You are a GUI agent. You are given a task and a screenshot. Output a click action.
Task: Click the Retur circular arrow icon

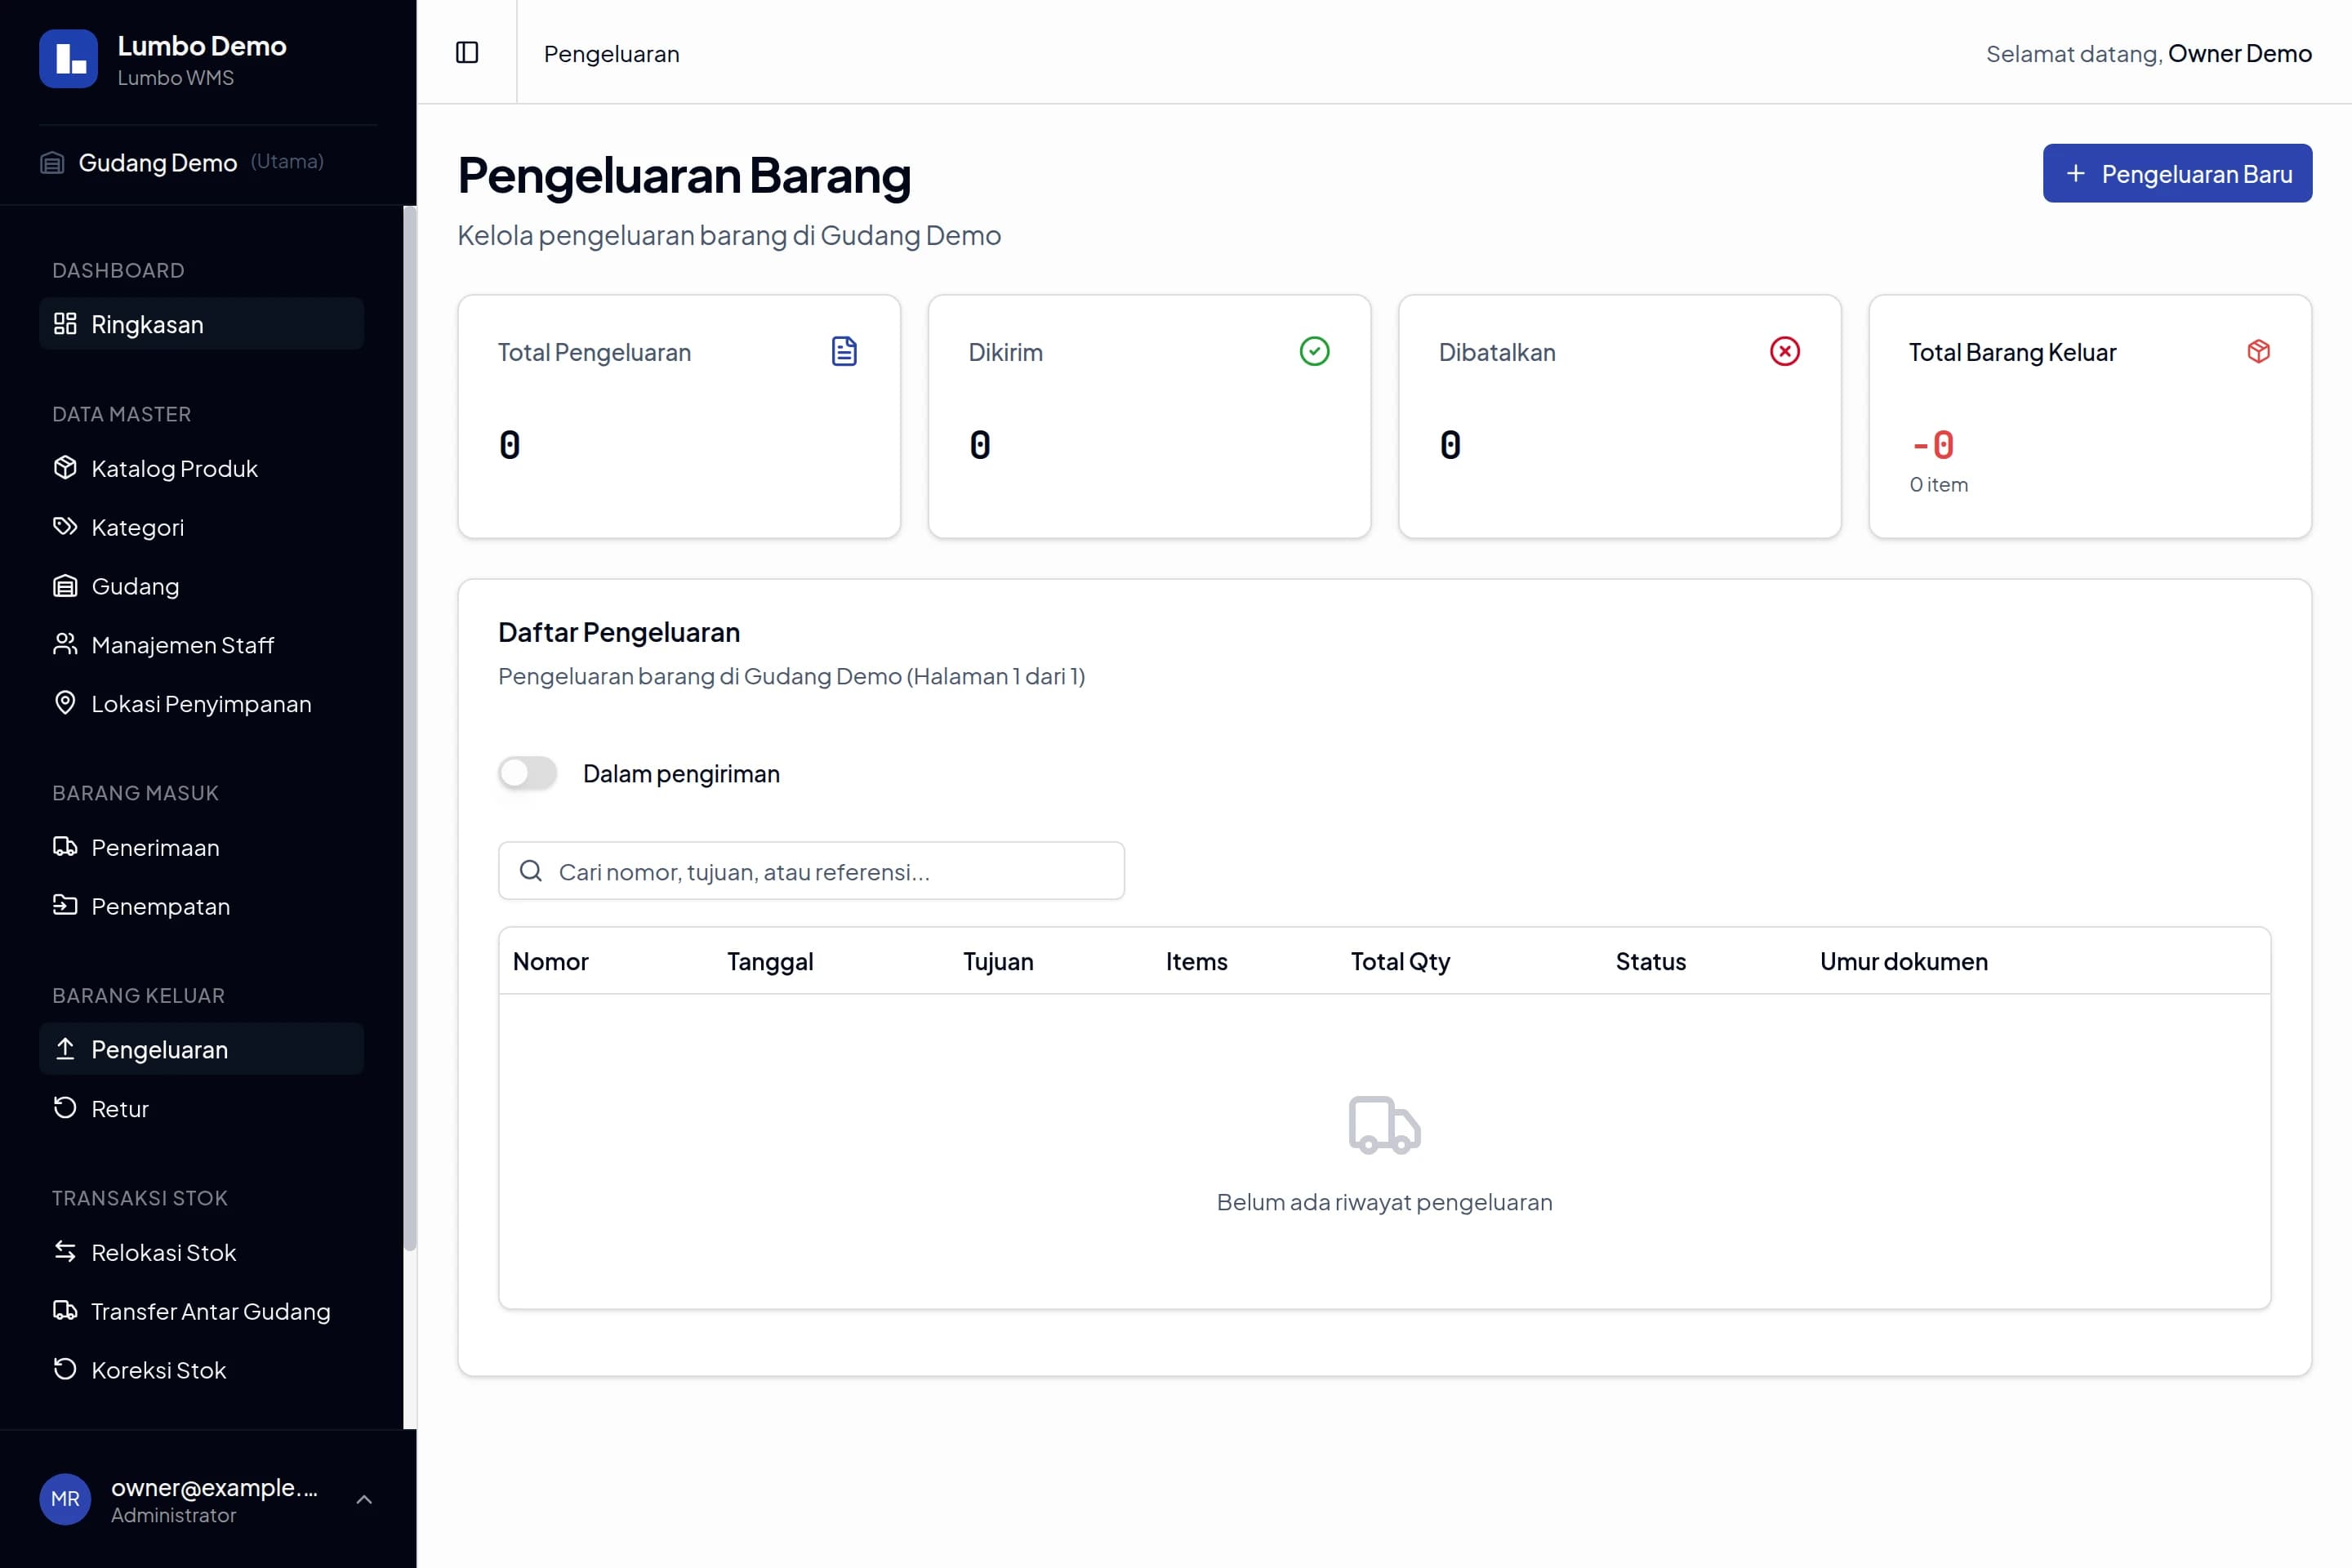65,1107
